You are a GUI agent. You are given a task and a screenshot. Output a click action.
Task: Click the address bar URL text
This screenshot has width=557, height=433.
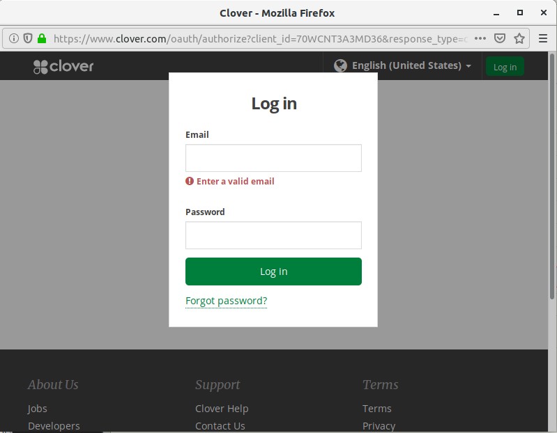coord(261,38)
